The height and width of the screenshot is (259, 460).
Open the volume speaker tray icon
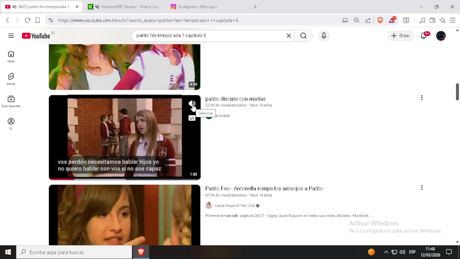click(x=402, y=252)
